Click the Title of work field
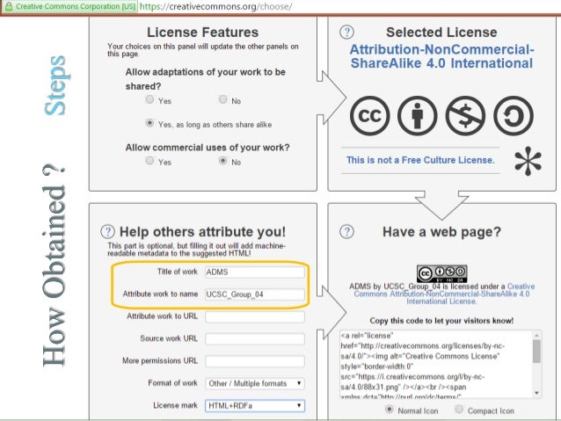The image size is (561, 421). (x=255, y=272)
